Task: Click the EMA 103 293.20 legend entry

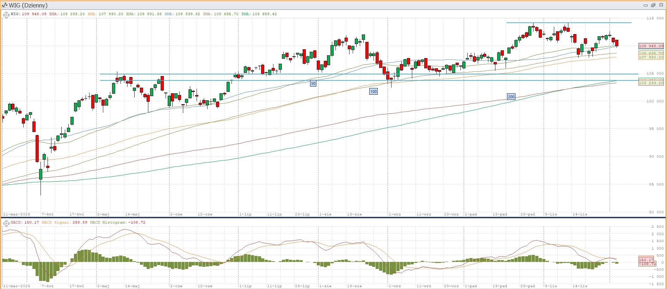Action: pyautogui.click(x=67, y=14)
